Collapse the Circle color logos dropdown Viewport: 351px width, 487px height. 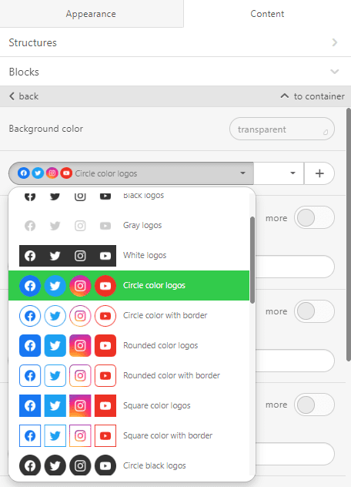click(131, 173)
